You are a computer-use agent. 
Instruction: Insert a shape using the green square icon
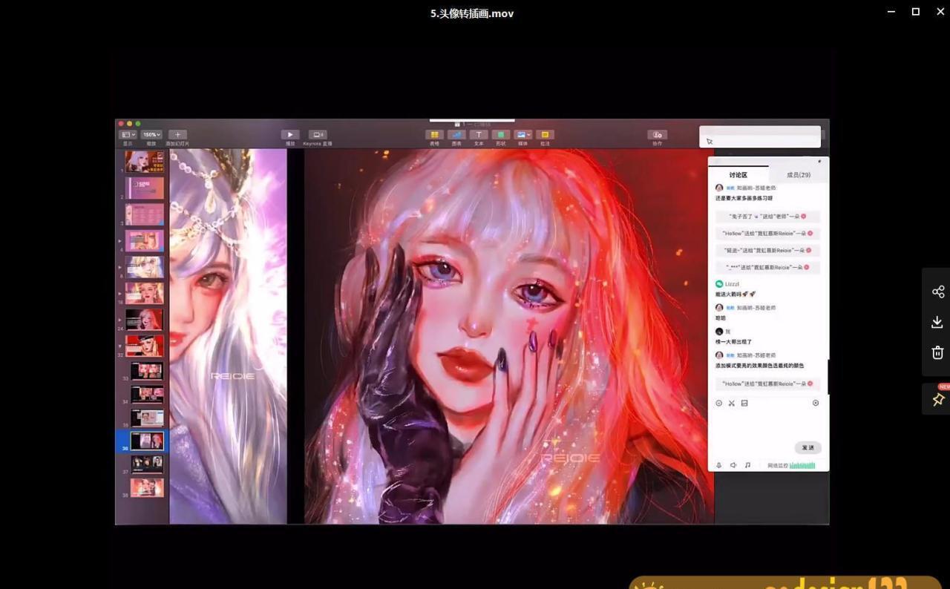500,135
